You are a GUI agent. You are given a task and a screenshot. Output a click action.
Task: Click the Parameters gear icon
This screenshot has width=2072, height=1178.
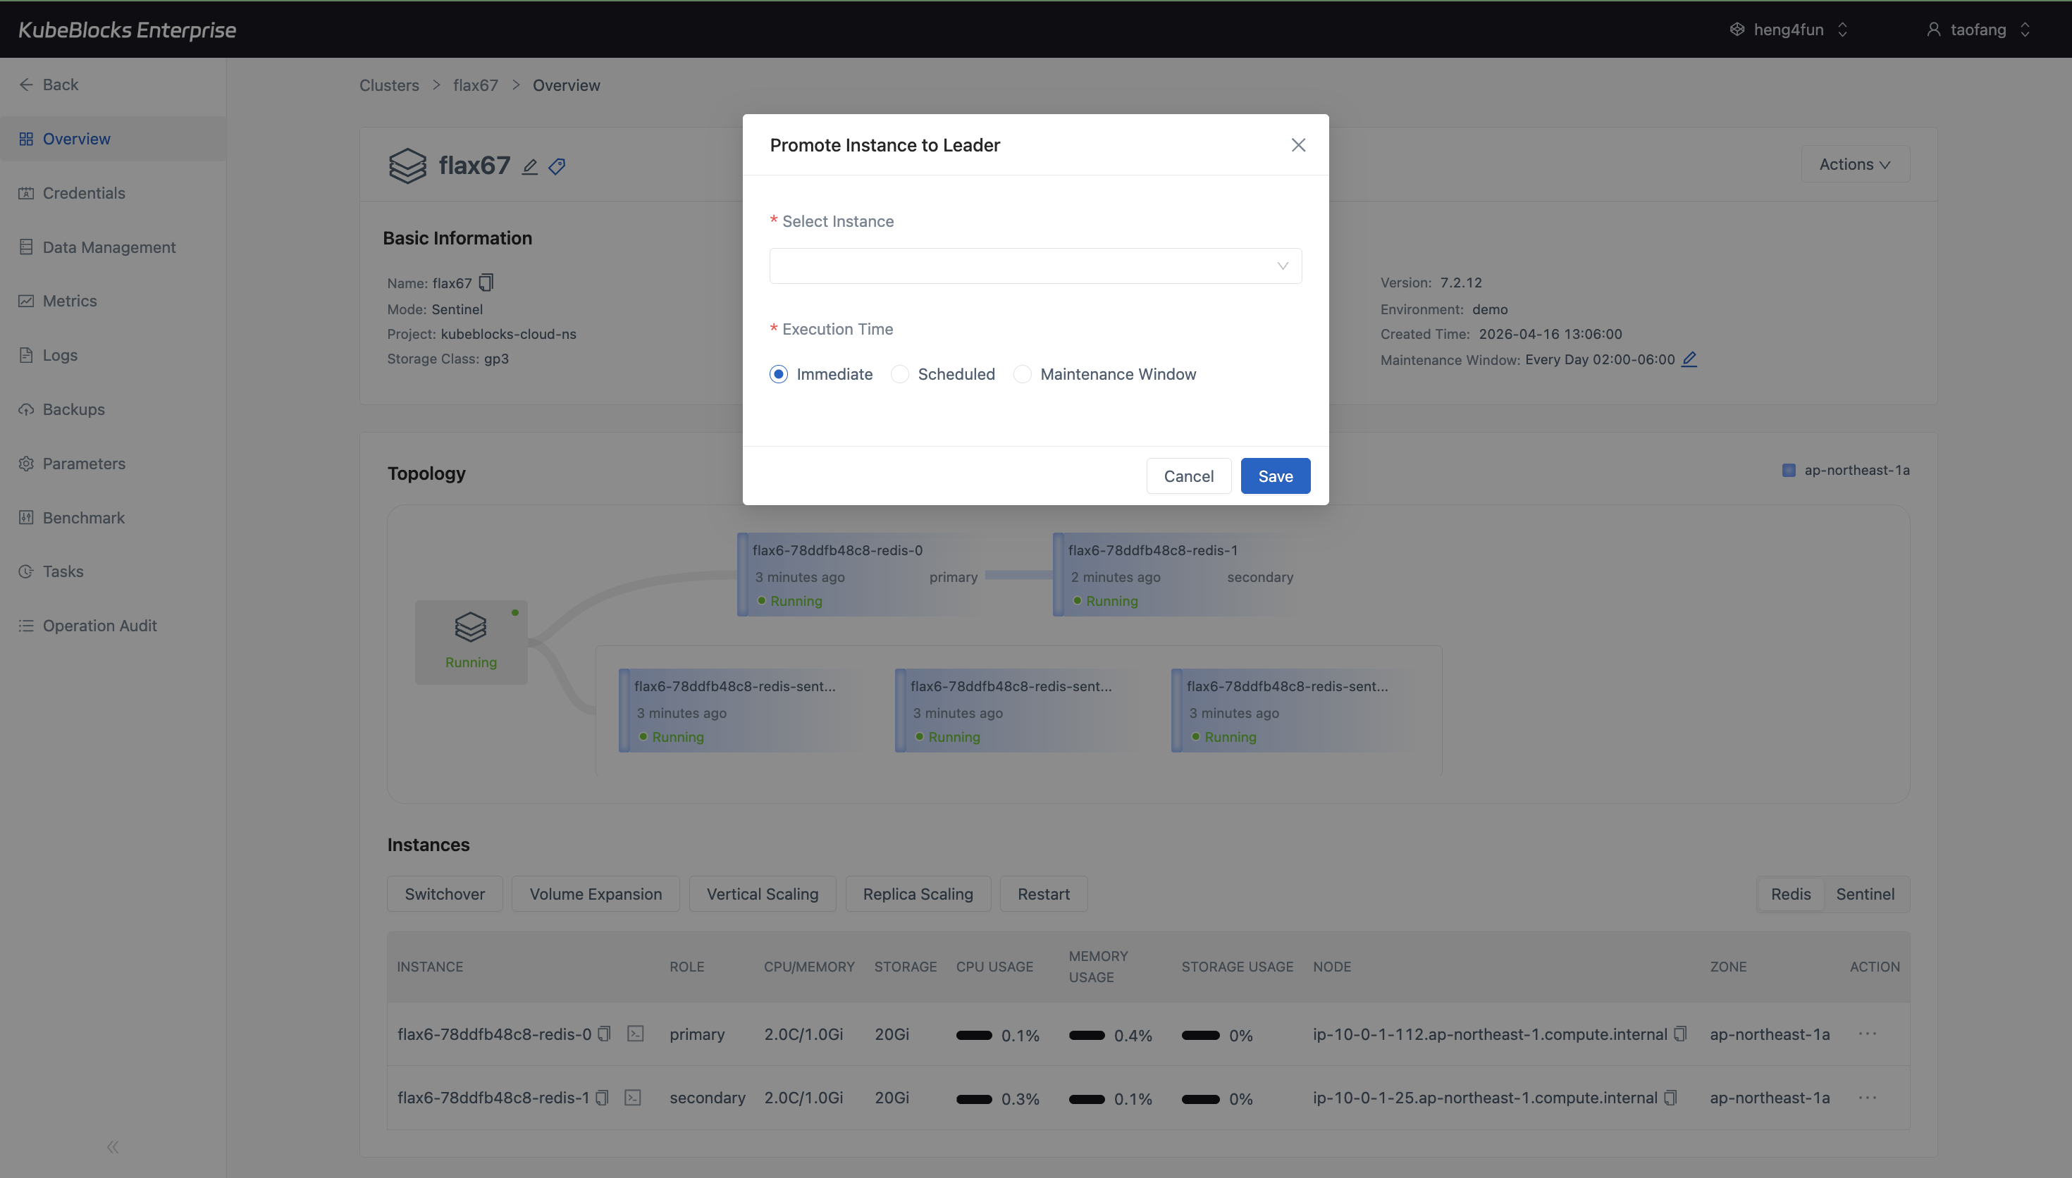(x=26, y=464)
